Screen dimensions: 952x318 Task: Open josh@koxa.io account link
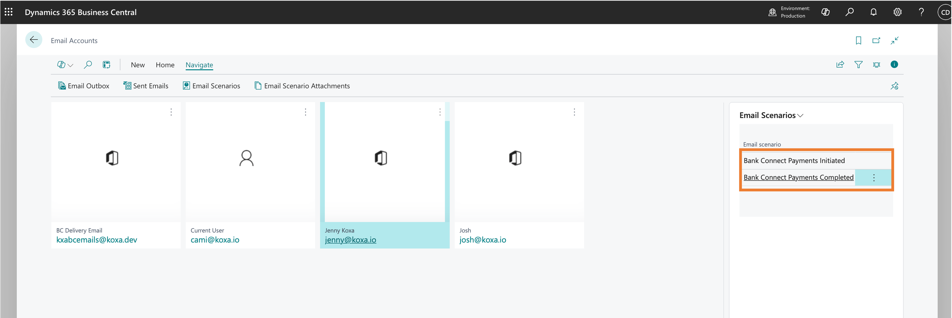483,240
